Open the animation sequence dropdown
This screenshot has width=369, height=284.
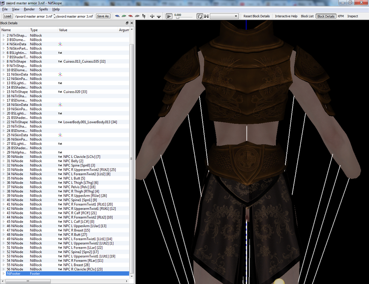224,16
